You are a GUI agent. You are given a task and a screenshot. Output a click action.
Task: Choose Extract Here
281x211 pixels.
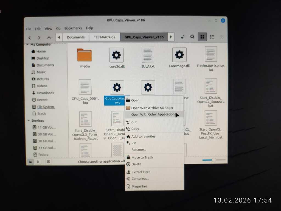coord(155,172)
